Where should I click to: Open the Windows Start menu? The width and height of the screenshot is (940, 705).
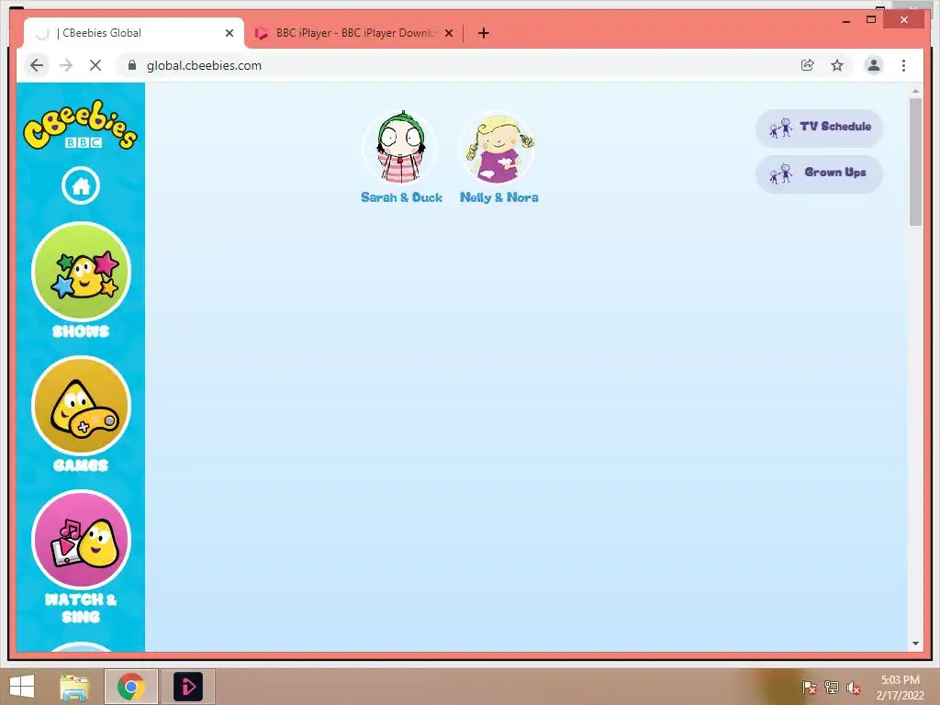click(x=22, y=687)
